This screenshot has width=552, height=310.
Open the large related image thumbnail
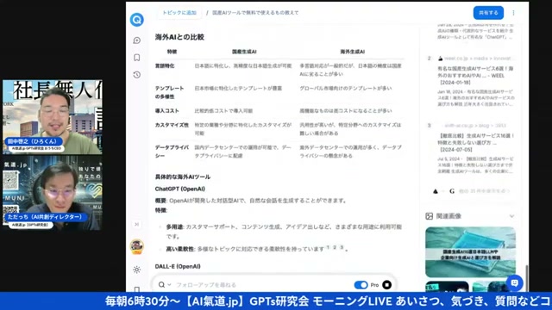[470, 252]
